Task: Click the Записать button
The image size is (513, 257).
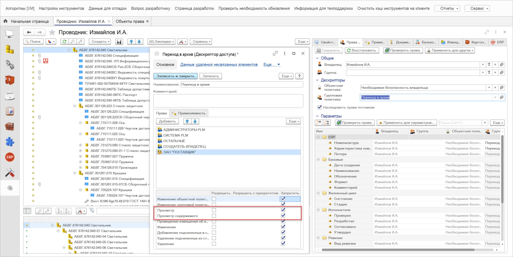Action: (x=211, y=76)
